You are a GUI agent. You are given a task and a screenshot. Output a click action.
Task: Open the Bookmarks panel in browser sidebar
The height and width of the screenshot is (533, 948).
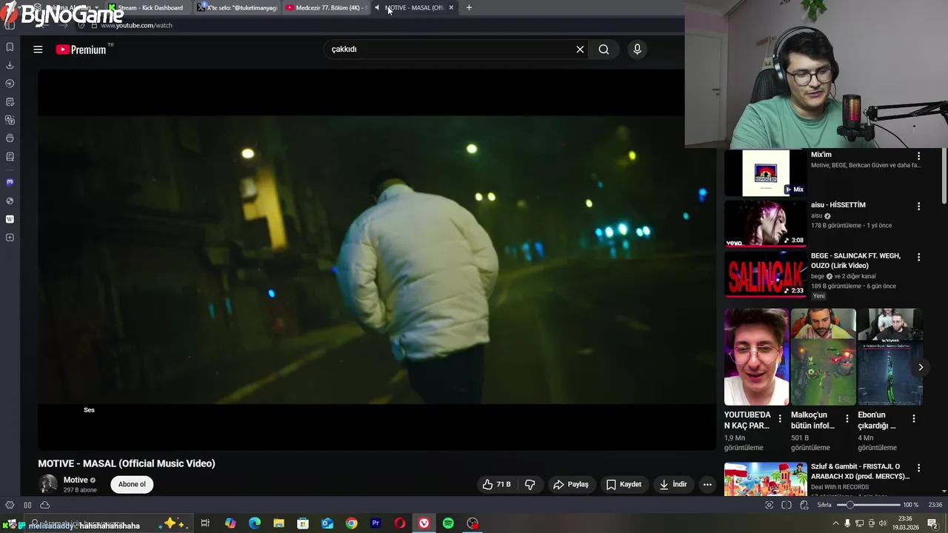(x=10, y=47)
